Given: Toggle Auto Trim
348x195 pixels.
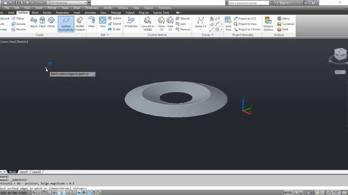Looking at the screenshot, I should (x=228, y=24).
